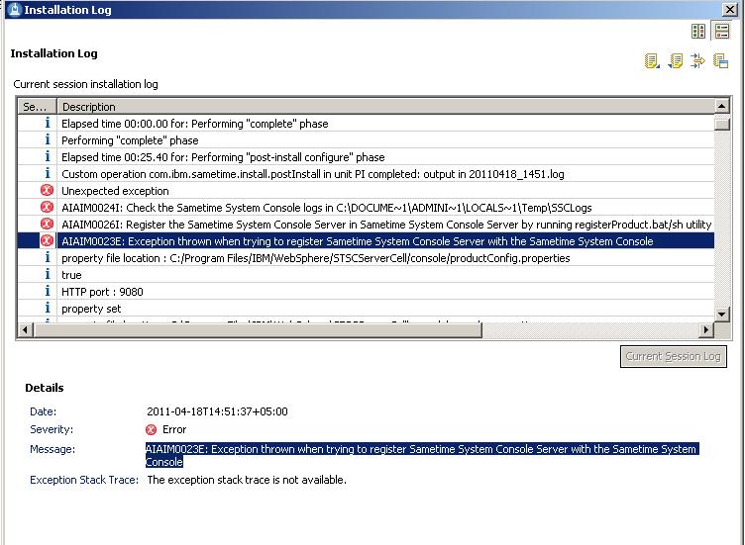The height and width of the screenshot is (545, 745).
Task: Click the horizontal scroll left arrow
Action: pos(26,329)
